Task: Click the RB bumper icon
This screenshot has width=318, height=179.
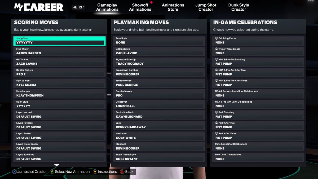Action: [x=81, y=7]
